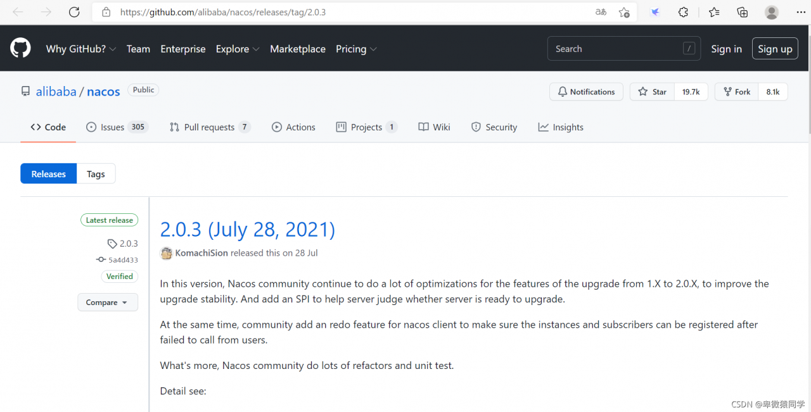
Task: Expand the Why GitHub? menu
Action: point(80,49)
